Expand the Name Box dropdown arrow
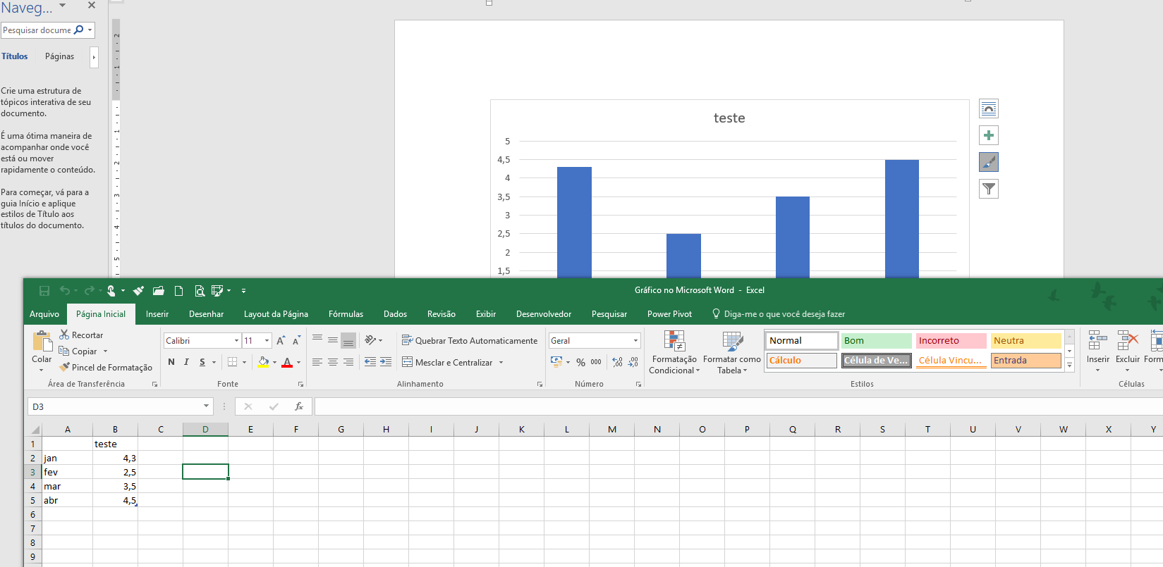Image resolution: width=1163 pixels, height=567 pixels. click(206, 406)
